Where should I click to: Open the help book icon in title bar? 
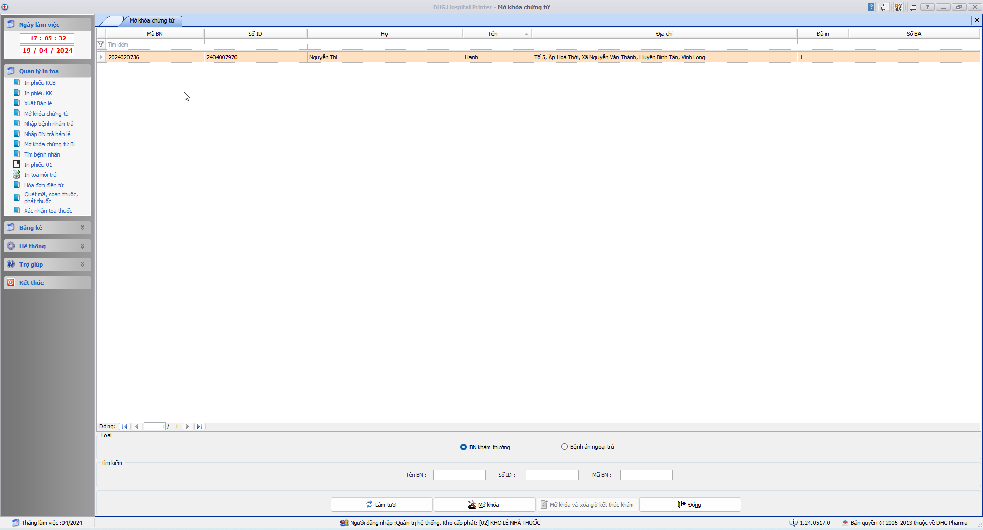871,7
